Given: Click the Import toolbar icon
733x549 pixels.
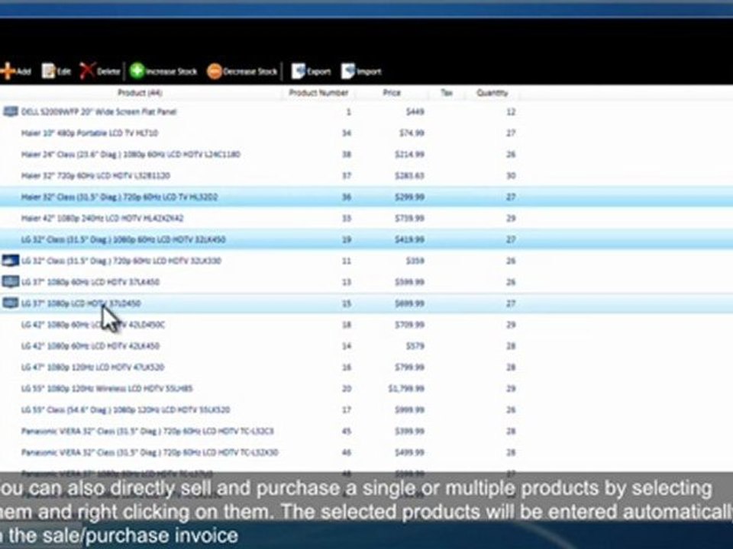Looking at the screenshot, I should pyautogui.click(x=348, y=72).
